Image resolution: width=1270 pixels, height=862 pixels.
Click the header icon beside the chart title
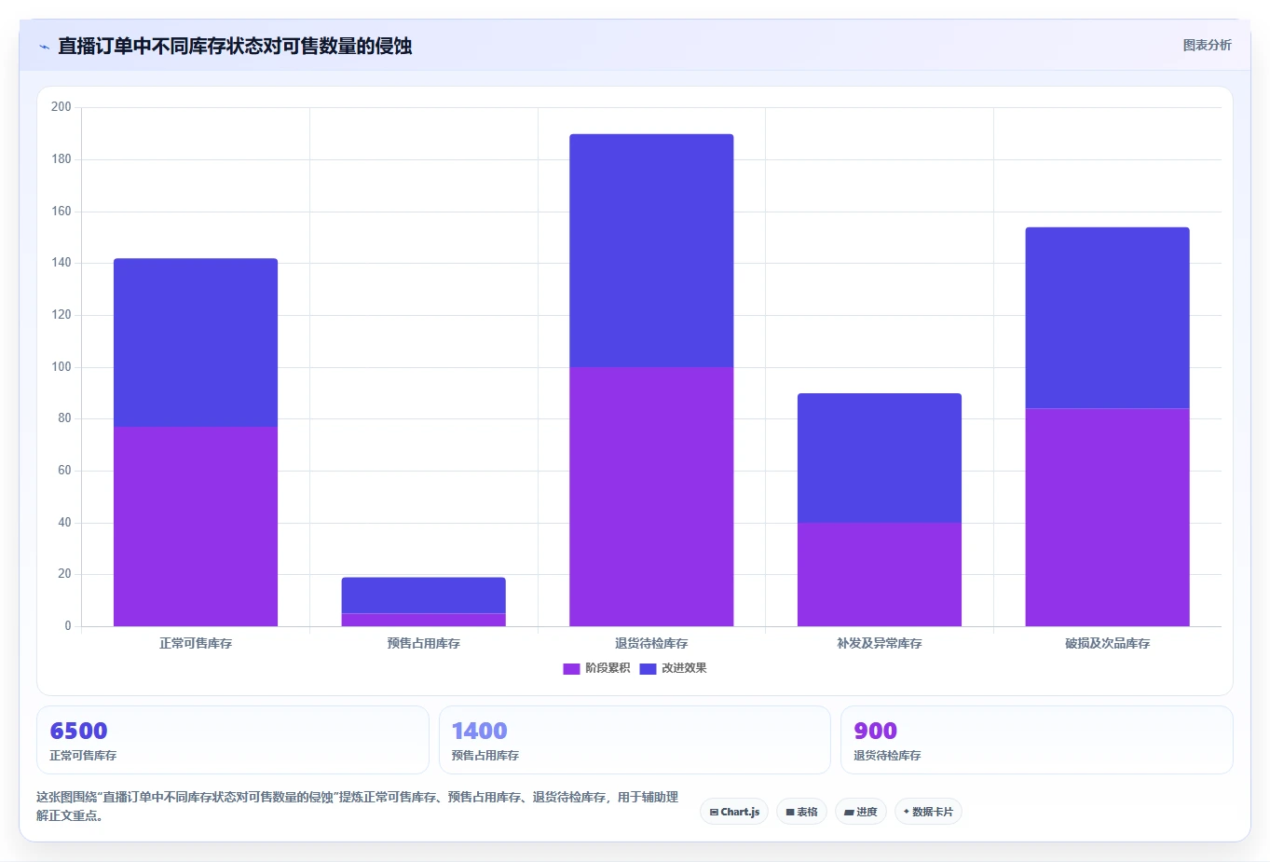click(x=44, y=47)
